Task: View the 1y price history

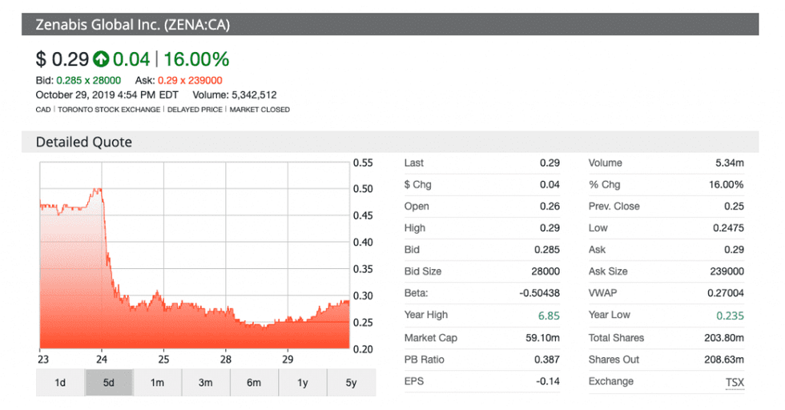Action: pyautogui.click(x=303, y=383)
